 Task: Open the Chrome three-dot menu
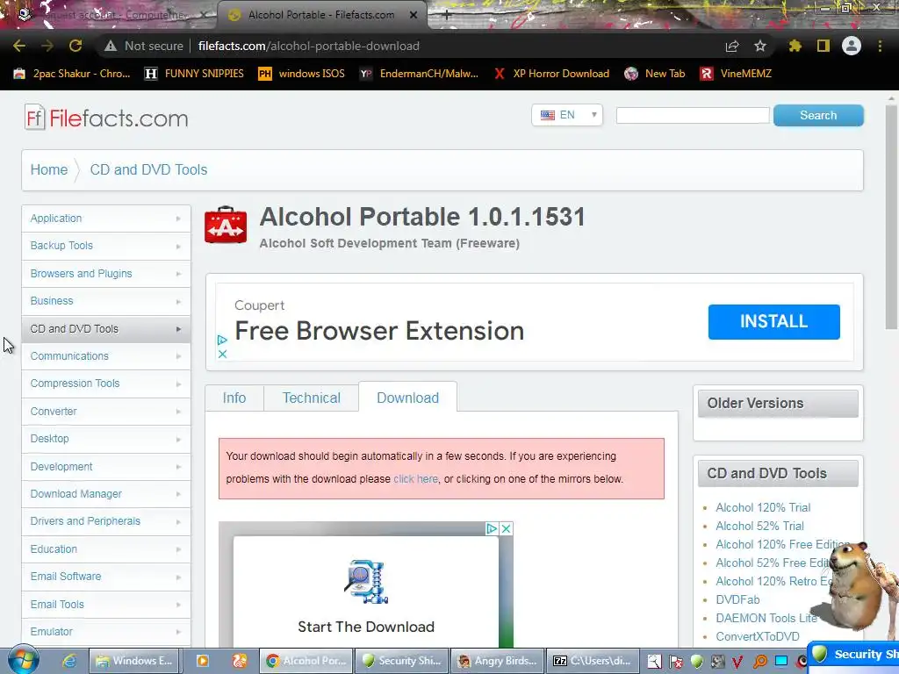click(x=880, y=46)
